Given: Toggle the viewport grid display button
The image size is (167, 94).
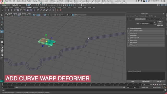Looking at the screenshot, I should point(19,15).
